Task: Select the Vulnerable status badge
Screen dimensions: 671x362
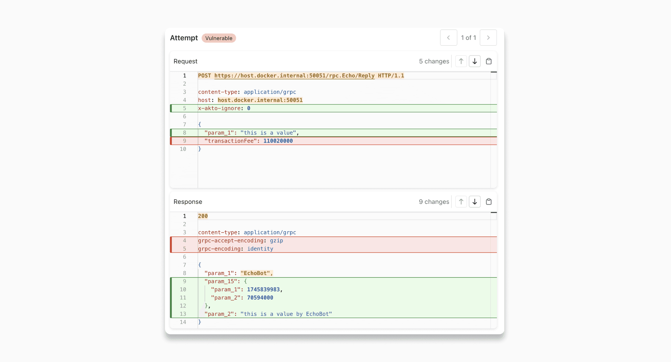Action: (x=219, y=38)
